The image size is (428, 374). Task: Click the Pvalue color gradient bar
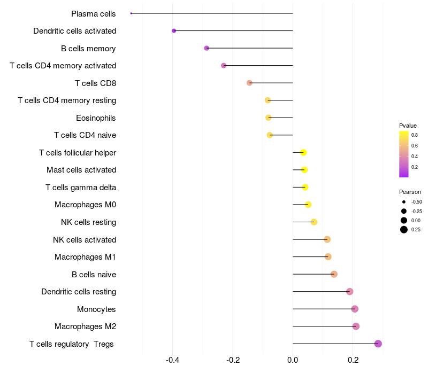(404, 154)
